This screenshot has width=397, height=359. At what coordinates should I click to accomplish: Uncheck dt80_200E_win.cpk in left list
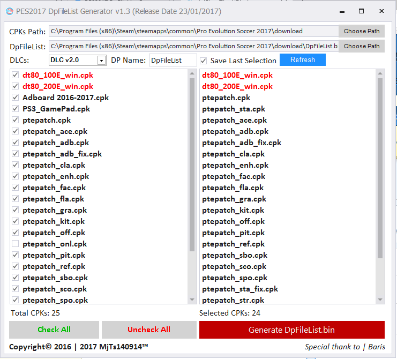point(15,86)
